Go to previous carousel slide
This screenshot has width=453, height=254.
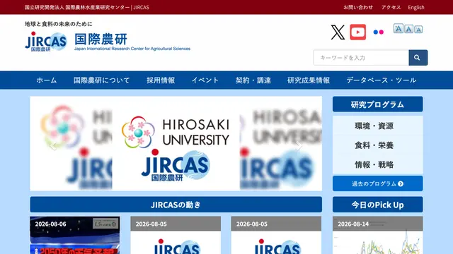point(53,146)
